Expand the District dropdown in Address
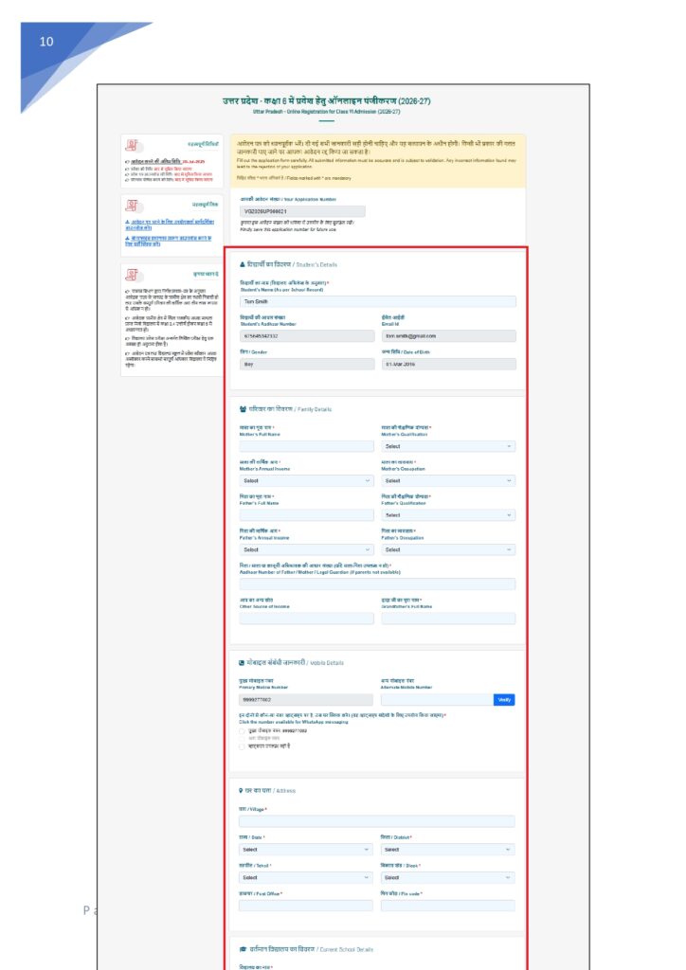Image resolution: width=686 pixels, height=970 pixels. click(447, 850)
